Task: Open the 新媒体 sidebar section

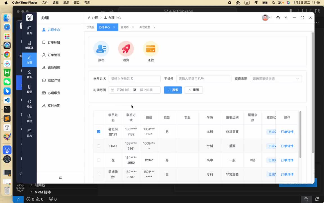Action: [x=29, y=45]
